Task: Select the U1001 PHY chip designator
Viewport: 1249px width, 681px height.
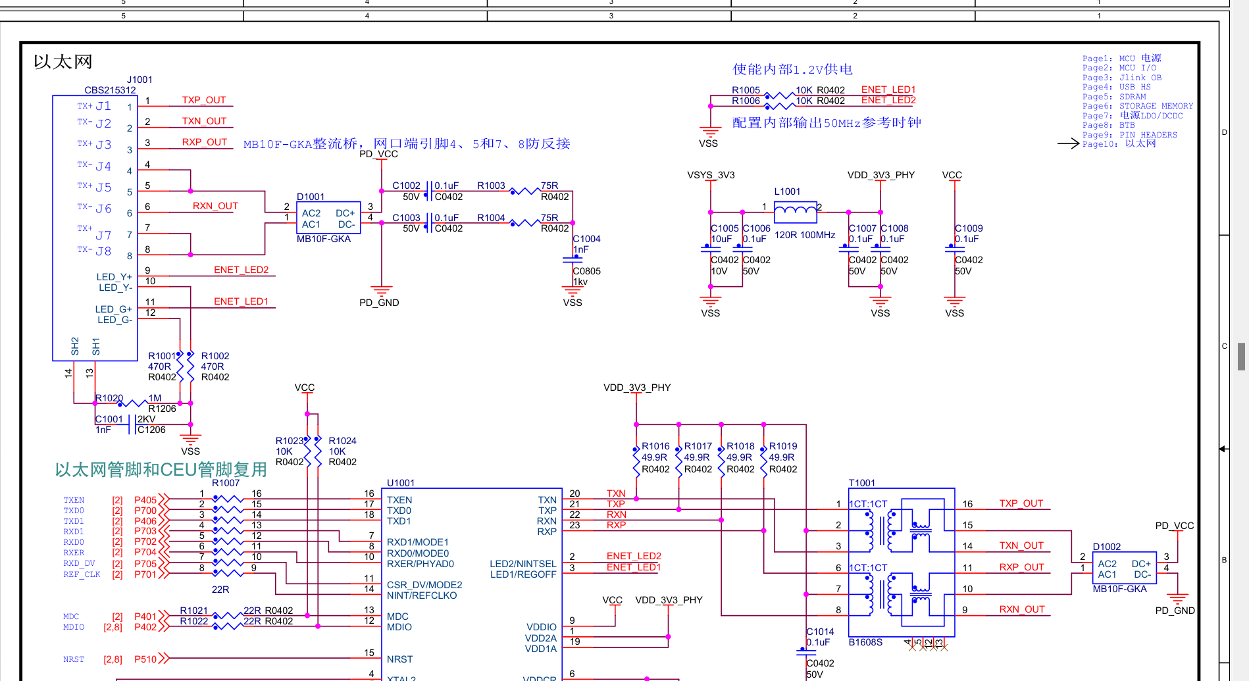Action: click(401, 483)
